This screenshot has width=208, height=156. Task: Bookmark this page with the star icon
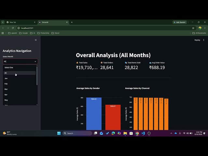[193, 28]
